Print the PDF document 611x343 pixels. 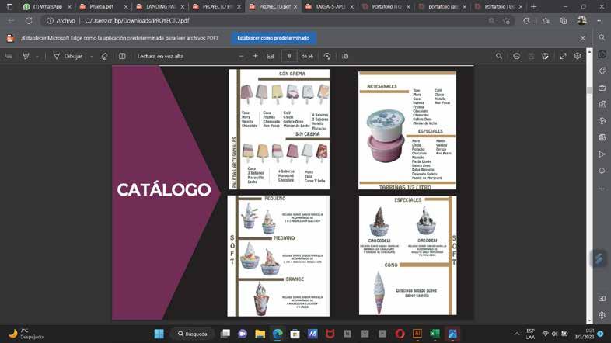516,56
